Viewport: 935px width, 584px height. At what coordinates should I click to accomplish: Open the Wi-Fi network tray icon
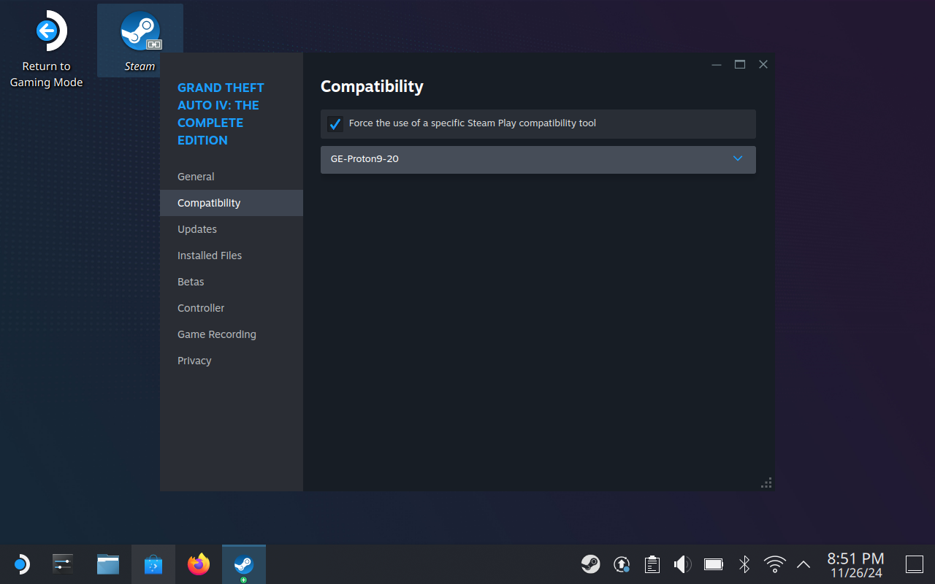click(x=774, y=564)
